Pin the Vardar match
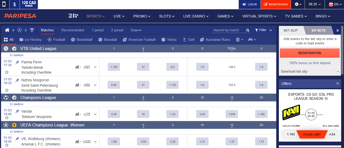This screenshot has width=344, height=148. coord(17,112)
